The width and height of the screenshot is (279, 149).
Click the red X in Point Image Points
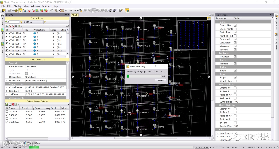pos(13,104)
